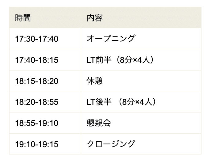
Task: Select the 18:55-19:10 time cell
Action: [36, 123]
